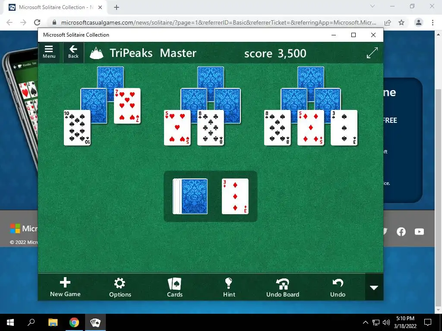View site info via the lock icon

[54, 22]
